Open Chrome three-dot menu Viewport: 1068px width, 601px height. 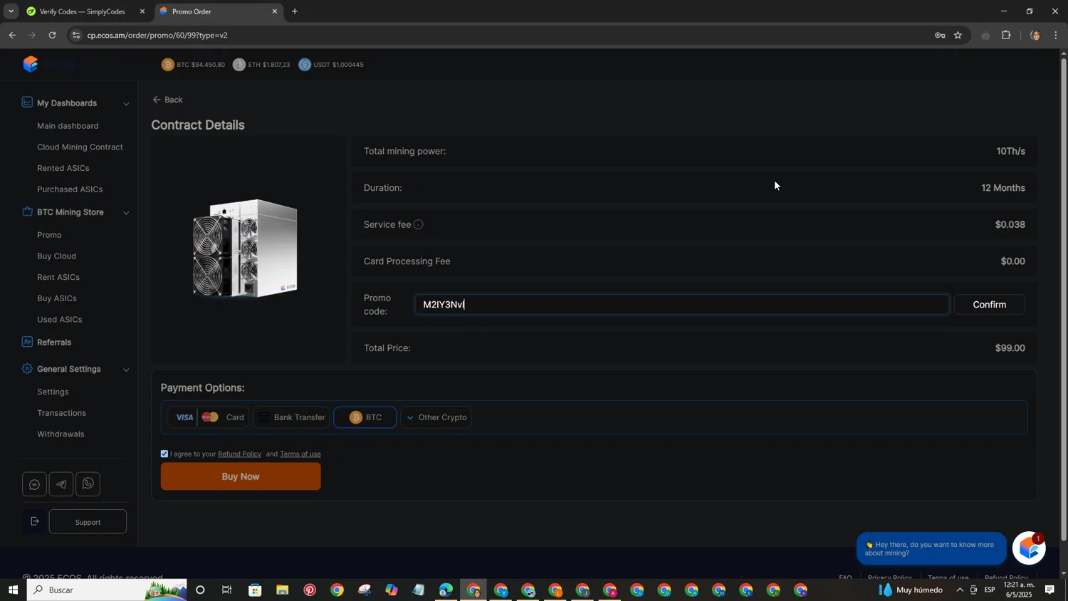coord(1056,35)
